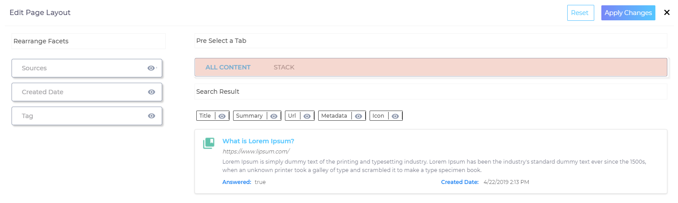The height and width of the screenshot is (203, 678).
Task: Hide the Url field eye icon
Action: [307, 116]
